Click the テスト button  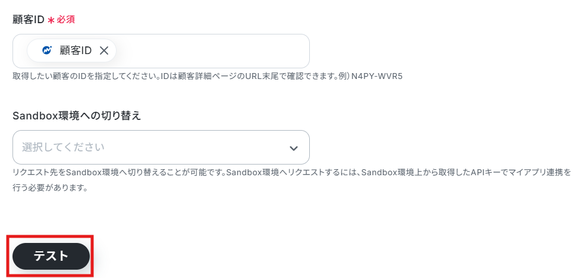click(x=51, y=256)
